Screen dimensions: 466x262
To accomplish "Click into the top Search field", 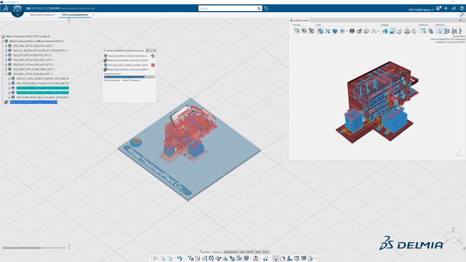I will [227, 8].
